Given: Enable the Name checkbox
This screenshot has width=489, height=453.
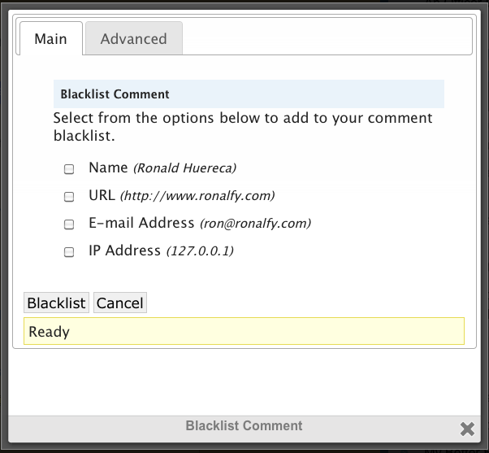Looking at the screenshot, I should pyautogui.click(x=69, y=169).
